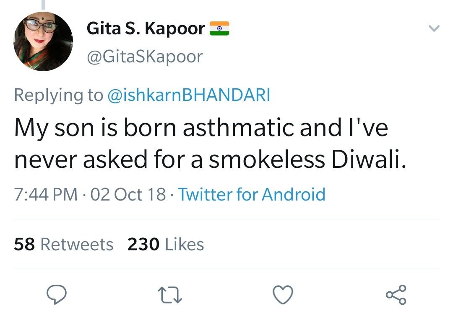Open the @GitaSKapoor handle

tap(145, 57)
